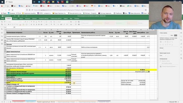Align cell content to the middle vertically

[34, 22]
